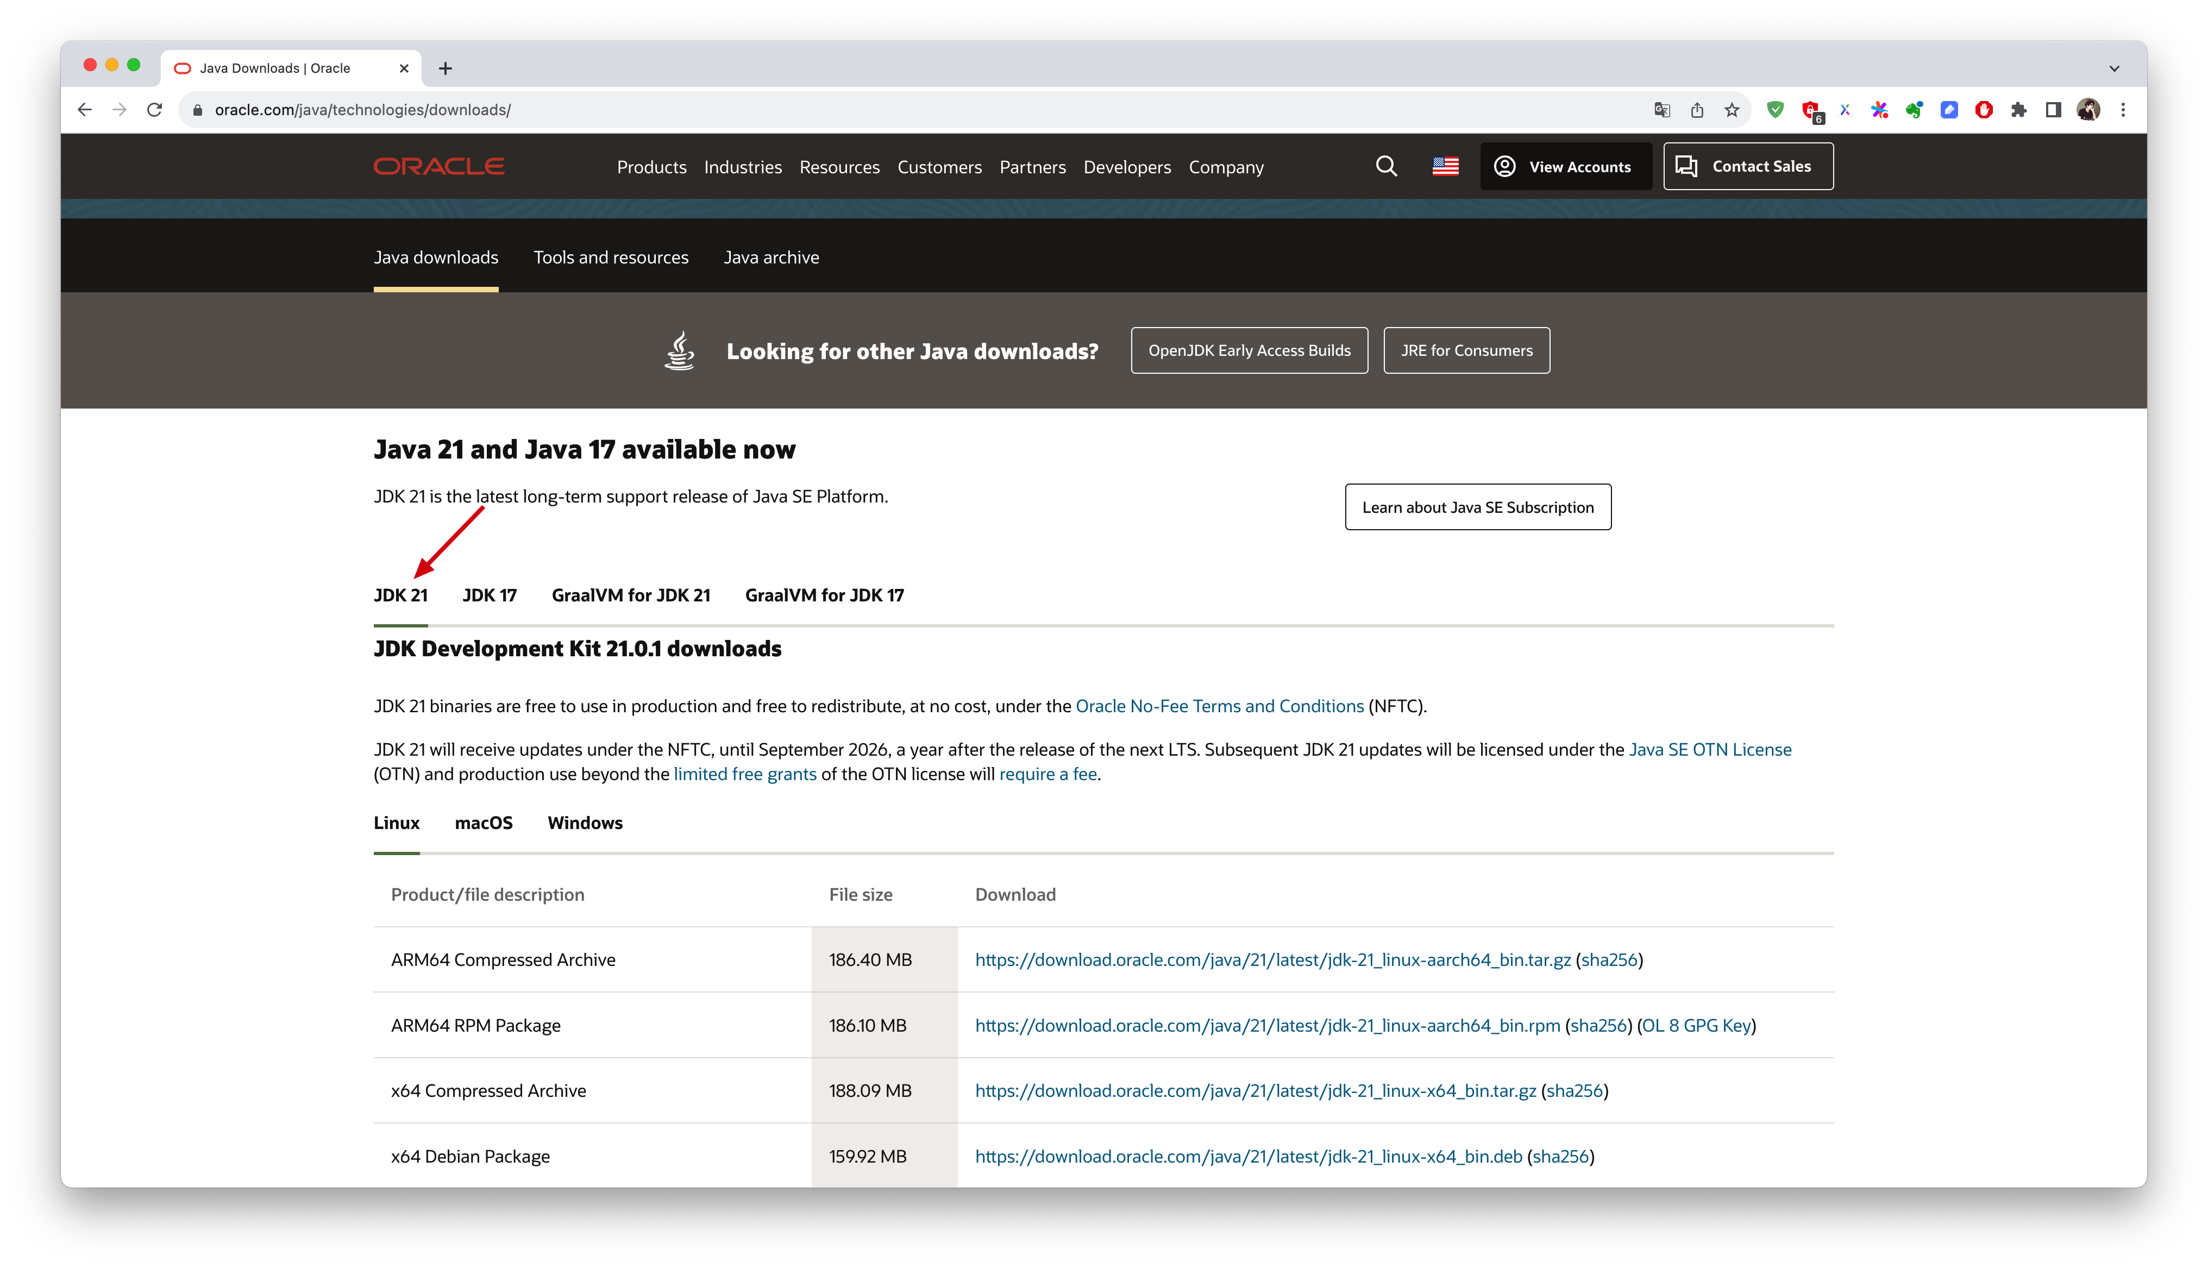Click the browser back arrow
The image size is (2208, 1268).
point(84,110)
